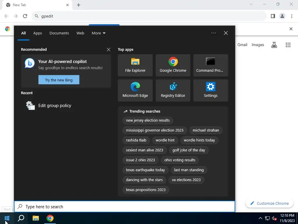
Task: Select michael strahan trending search
Action: tap(206, 130)
